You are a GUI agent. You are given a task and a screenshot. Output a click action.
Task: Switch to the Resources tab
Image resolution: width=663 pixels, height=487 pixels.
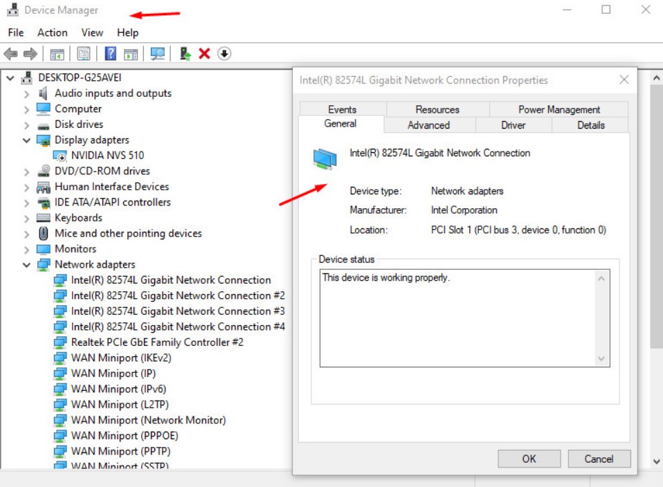(437, 109)
